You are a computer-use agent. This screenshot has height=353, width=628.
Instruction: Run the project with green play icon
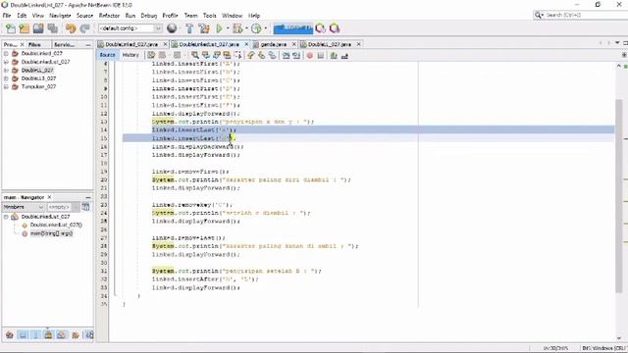(x=219, y=28)
